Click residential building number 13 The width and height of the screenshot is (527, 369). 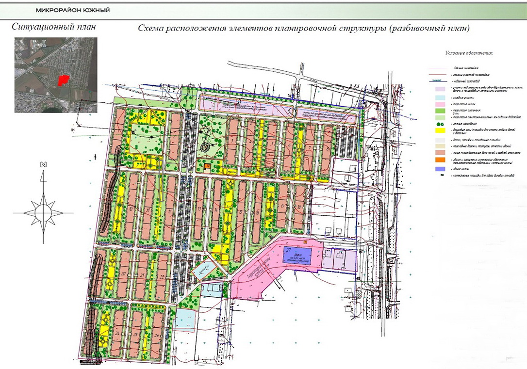point(199,209)
